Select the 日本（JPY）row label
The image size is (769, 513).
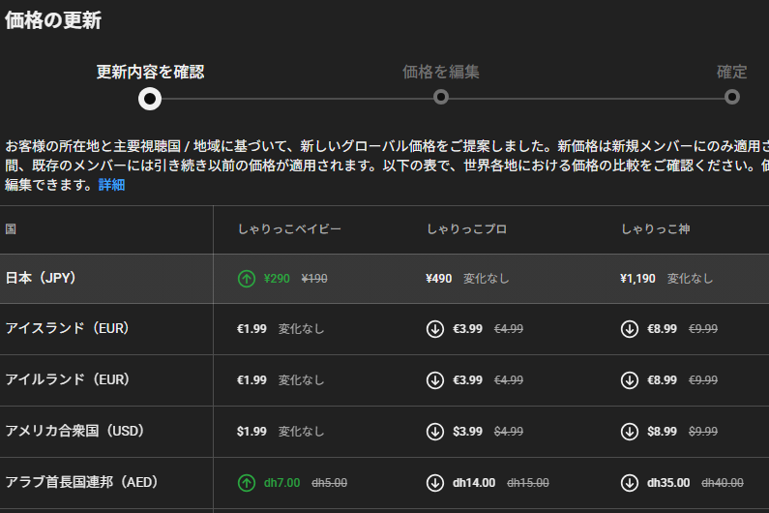point(41,279)
